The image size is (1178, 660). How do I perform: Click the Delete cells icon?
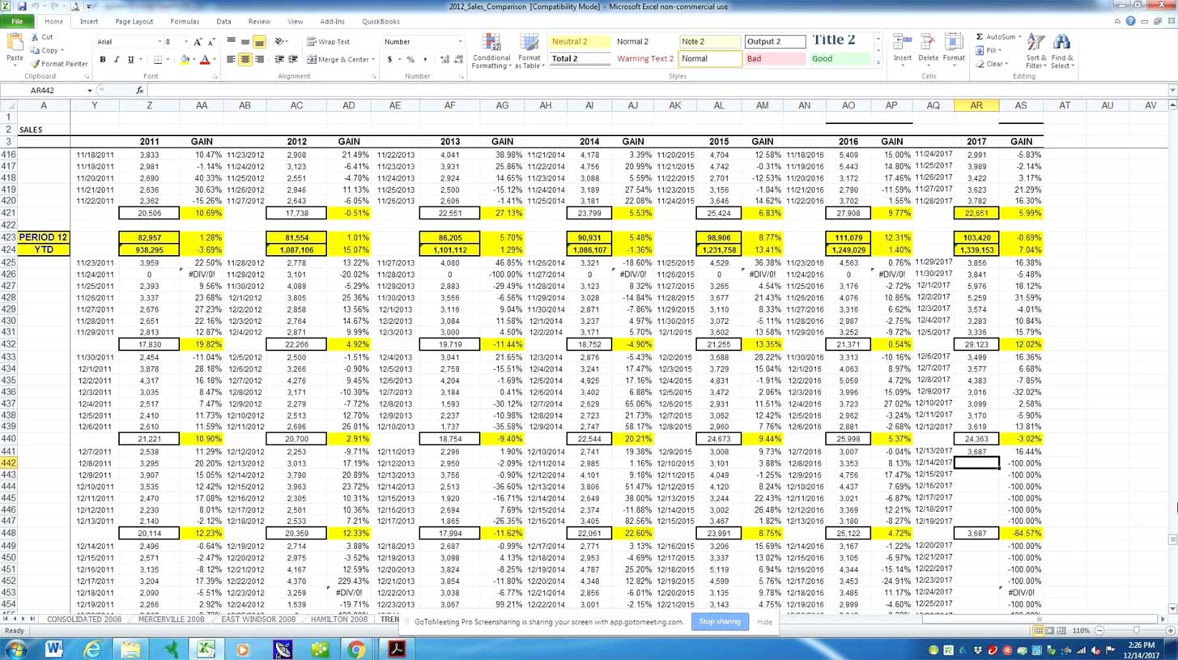click(929, 49)
